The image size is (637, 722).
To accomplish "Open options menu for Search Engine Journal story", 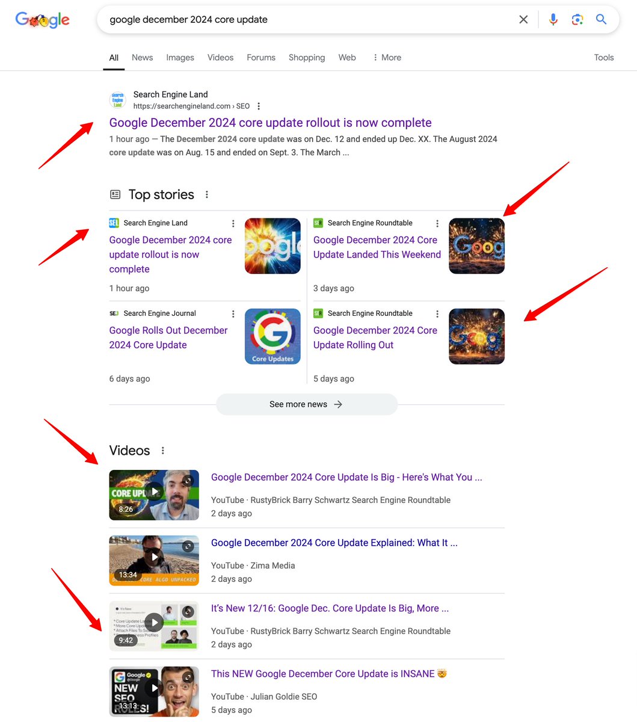I will tap(233, 313).
